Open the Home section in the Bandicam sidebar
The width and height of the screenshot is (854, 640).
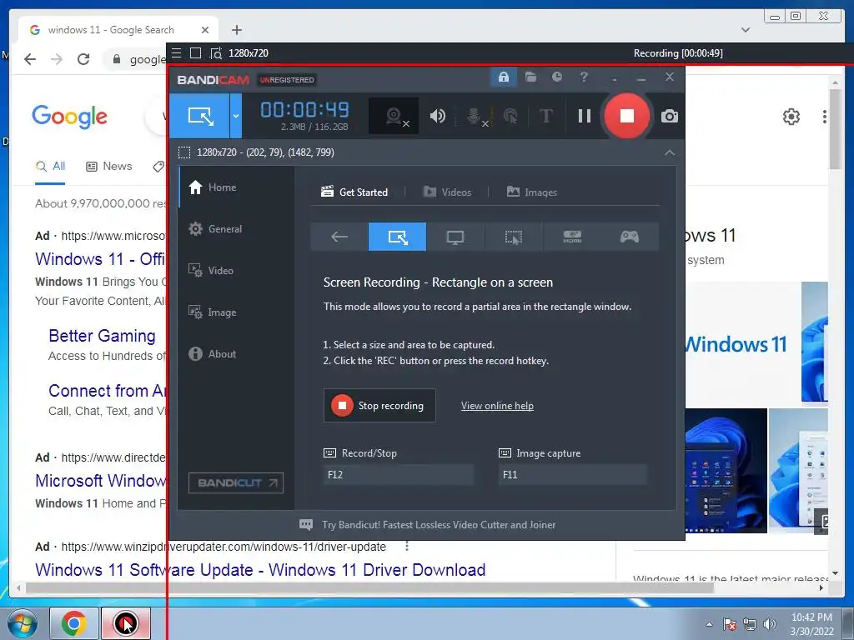coord(213,187)
